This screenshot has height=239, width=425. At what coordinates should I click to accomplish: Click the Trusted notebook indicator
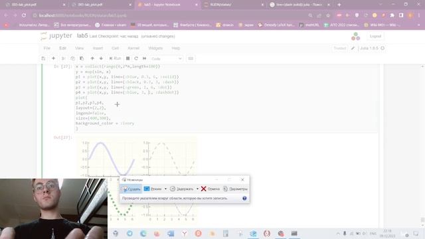(x=339, y=48)
